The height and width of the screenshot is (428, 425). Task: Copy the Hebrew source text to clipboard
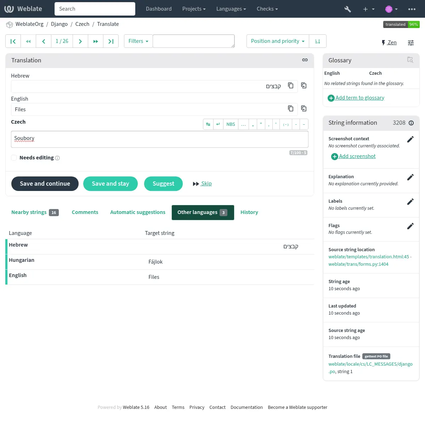(x=290, y=86)
